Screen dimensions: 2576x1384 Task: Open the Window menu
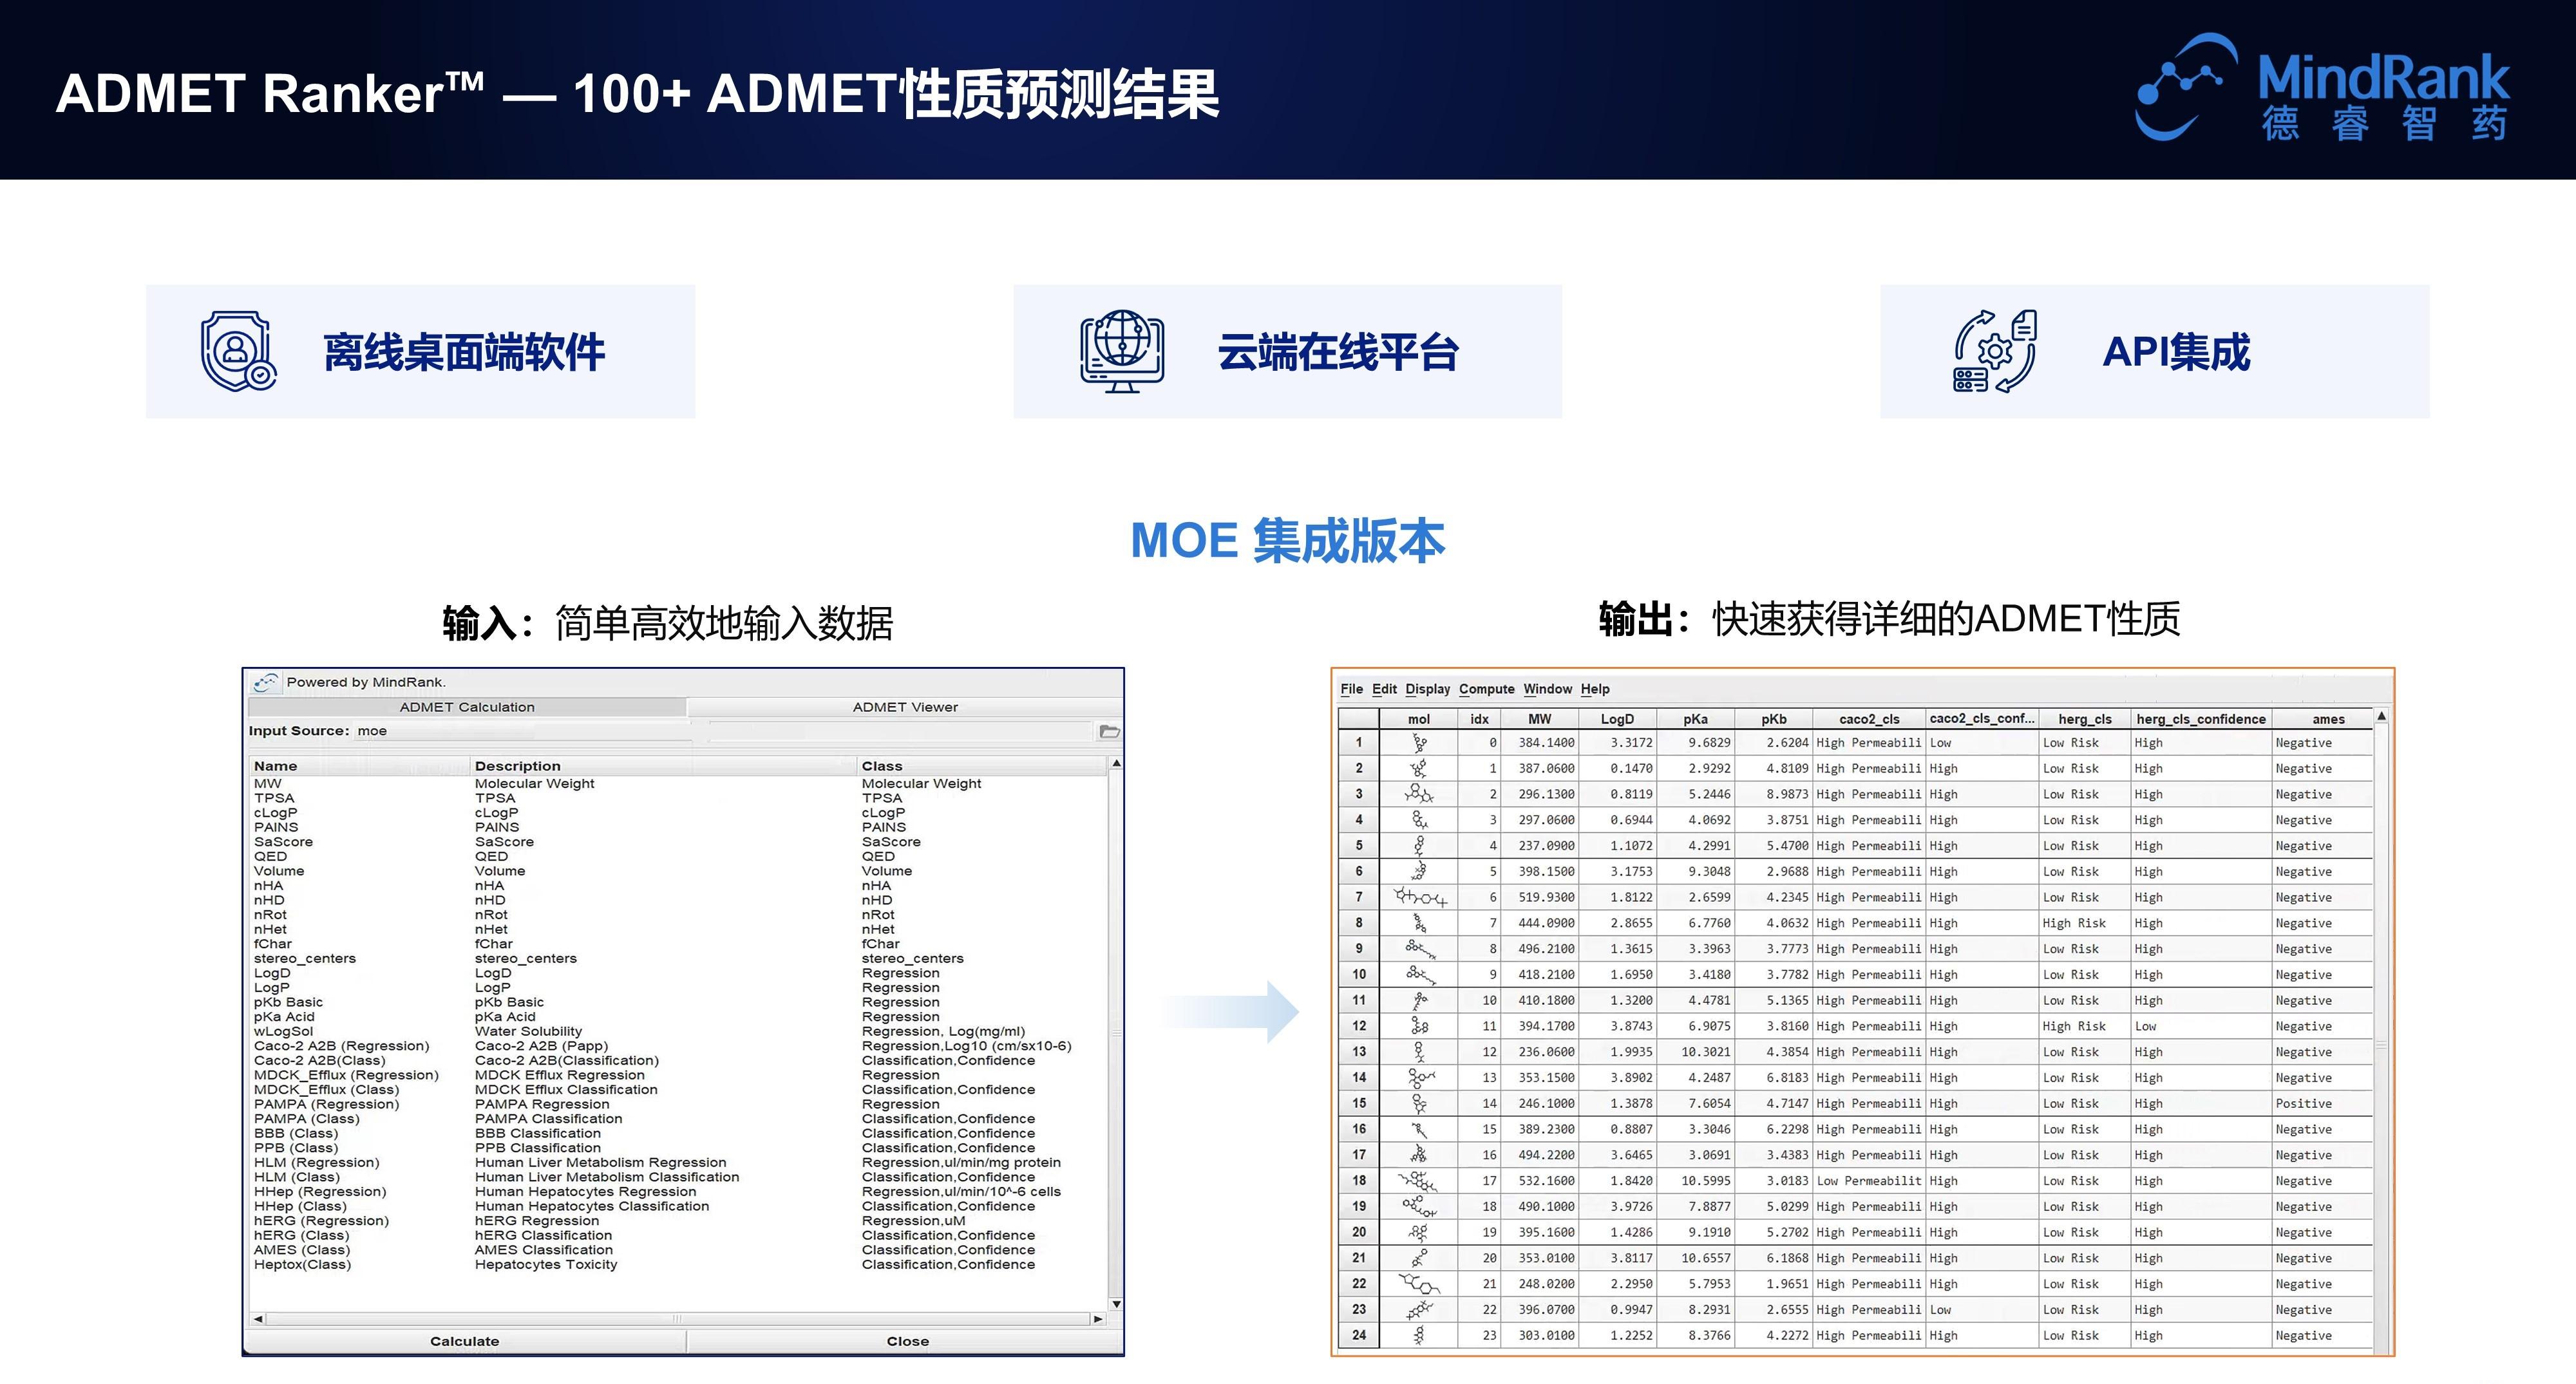coord(1548,689)
